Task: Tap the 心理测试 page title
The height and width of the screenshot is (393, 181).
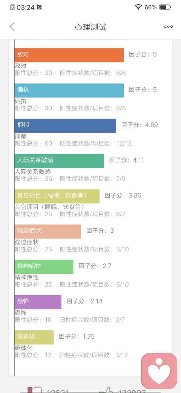Action: tap(90, 27)
